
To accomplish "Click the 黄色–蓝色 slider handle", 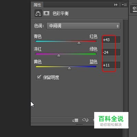I will point(69,68).
